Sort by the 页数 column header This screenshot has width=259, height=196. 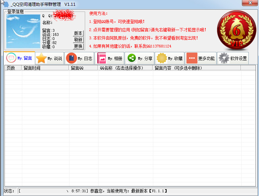tap(13, 68)
